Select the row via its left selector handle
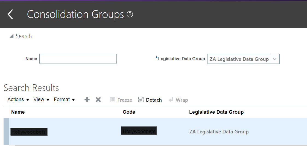This screenshot has height=146, width=307. [6, 131]
